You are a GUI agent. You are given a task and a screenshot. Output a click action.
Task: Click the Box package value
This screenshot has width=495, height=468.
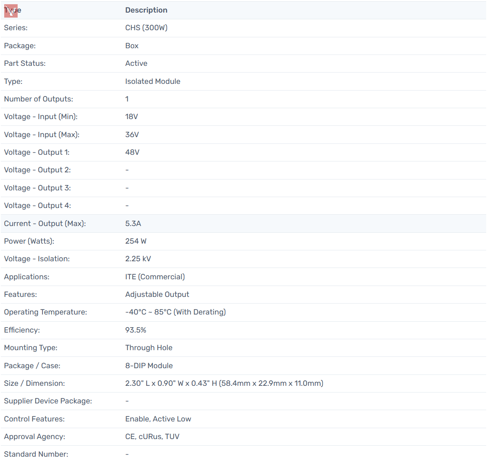coord(132,46)
